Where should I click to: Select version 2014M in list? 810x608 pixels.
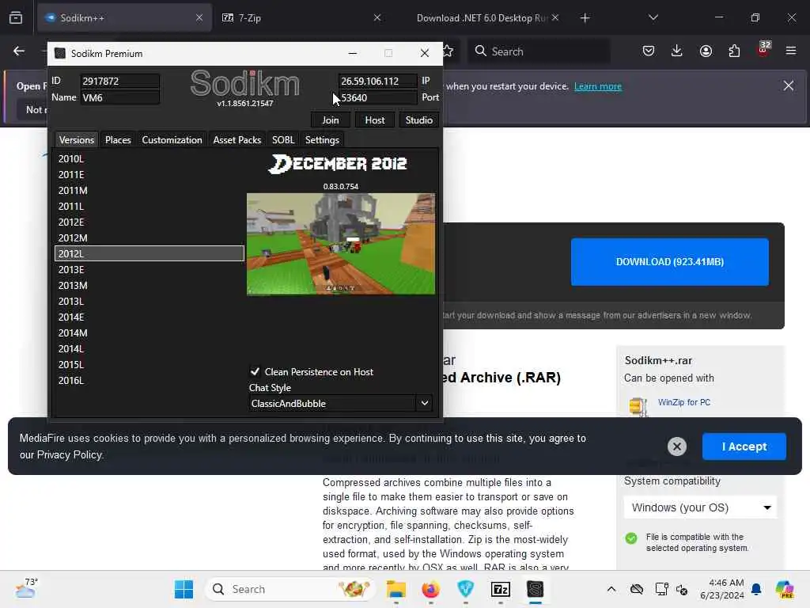pyautogui.click(x=150, y=333)
